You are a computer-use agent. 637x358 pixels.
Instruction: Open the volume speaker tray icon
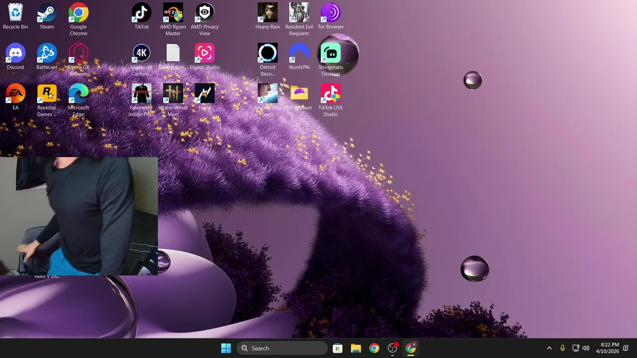click(x=586, y=348)
